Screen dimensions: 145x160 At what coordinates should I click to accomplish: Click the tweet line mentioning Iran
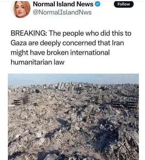(x=67, y=43)
